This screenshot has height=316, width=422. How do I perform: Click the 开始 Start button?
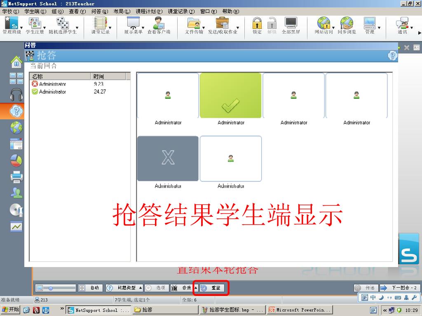11,310
